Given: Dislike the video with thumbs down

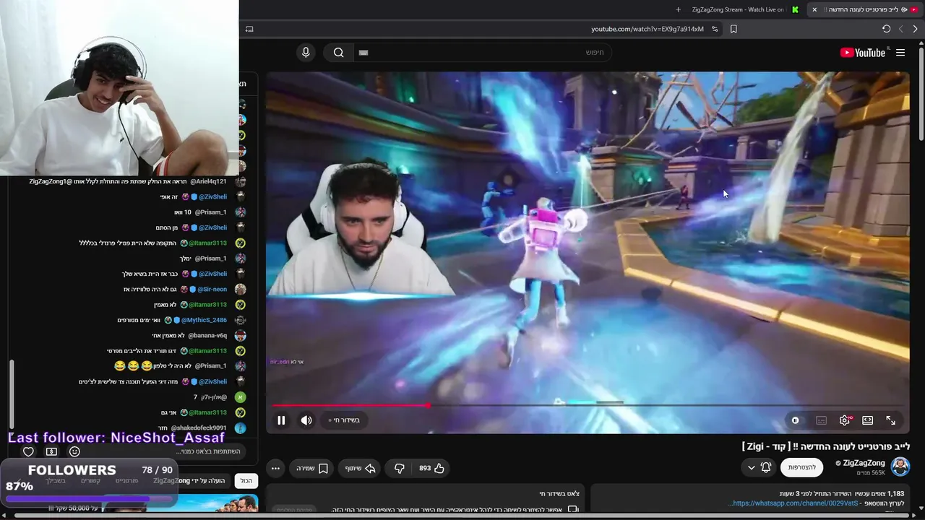Looking at the screenshot, I should coord(399,468).
